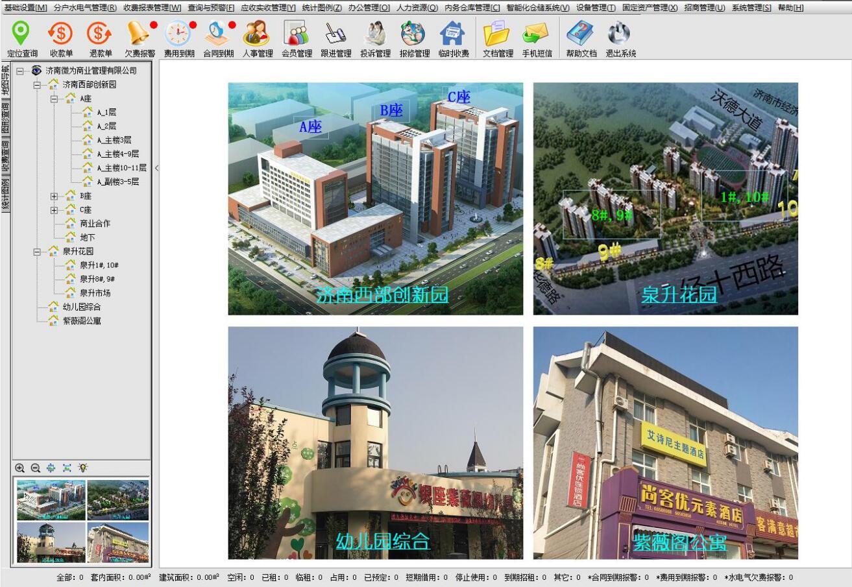Click the 济南西部创新园 link on image

point(382,295)
